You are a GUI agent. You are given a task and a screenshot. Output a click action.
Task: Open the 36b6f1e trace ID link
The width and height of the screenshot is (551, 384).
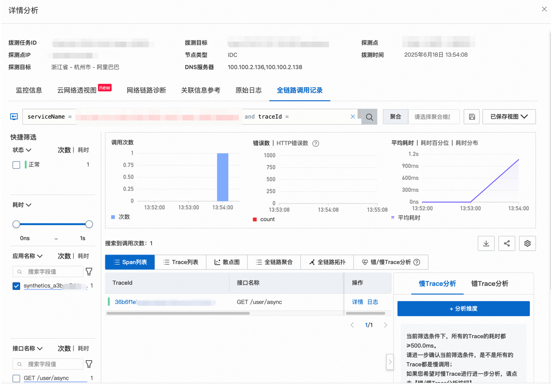click(165, 302)
